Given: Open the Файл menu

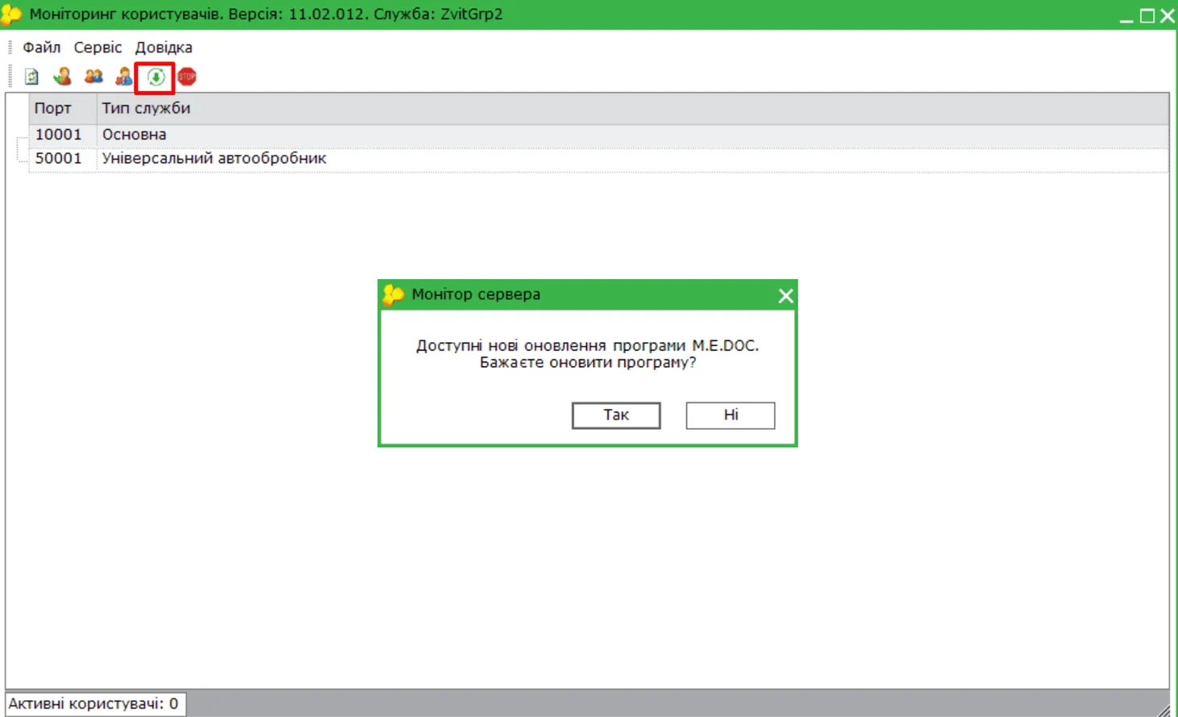Looking at the screenshot, I should (41, 48).
